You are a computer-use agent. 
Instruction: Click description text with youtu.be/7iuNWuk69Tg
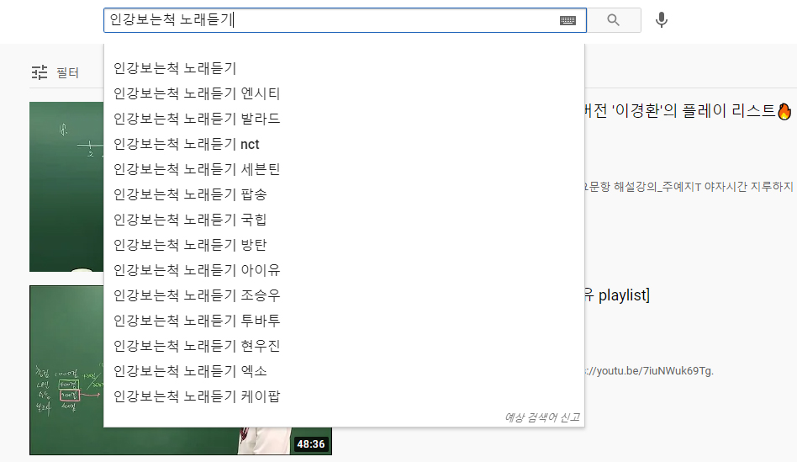click(649, 371)
